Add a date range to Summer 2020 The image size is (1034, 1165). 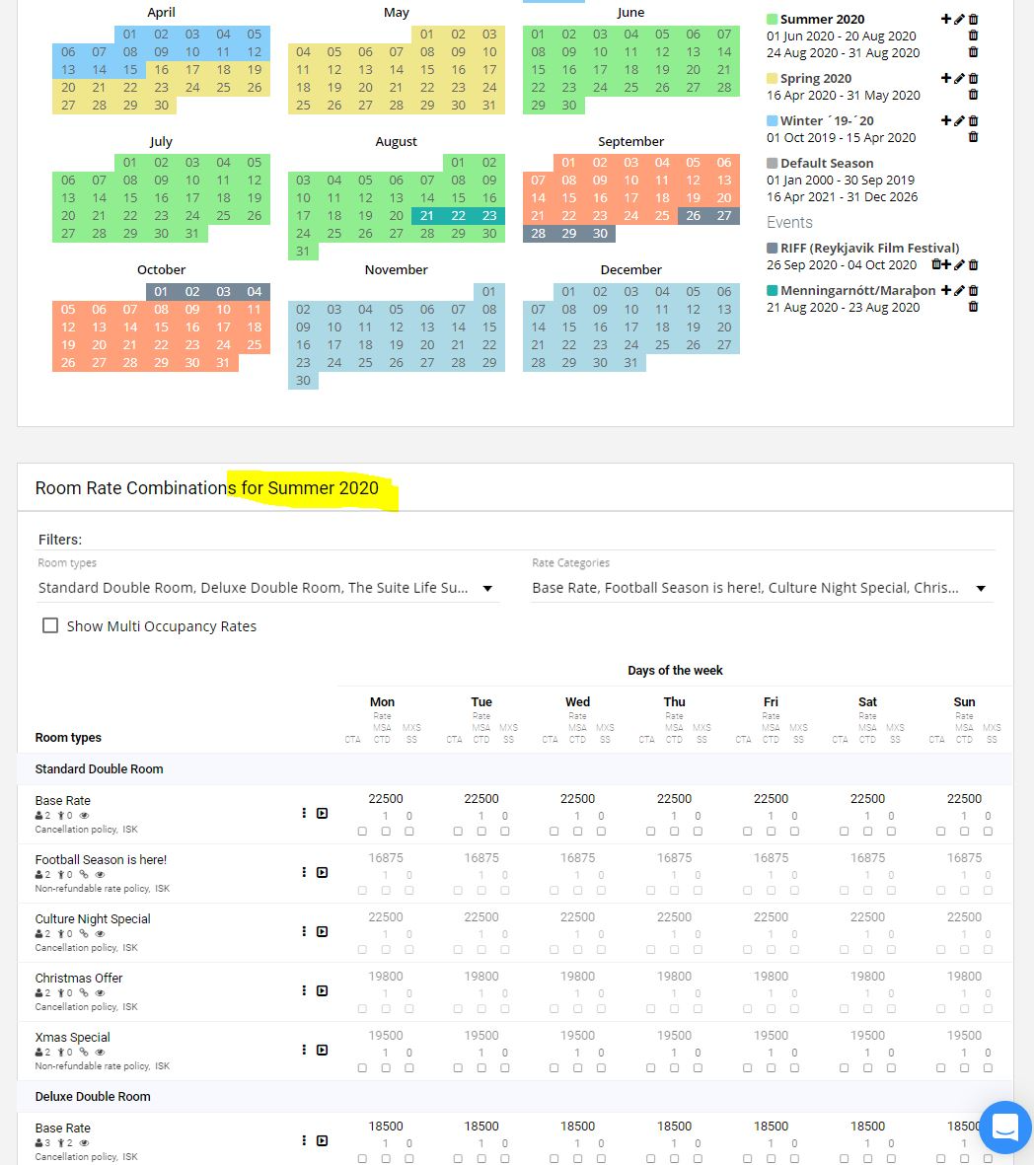(x=945, y=20)
